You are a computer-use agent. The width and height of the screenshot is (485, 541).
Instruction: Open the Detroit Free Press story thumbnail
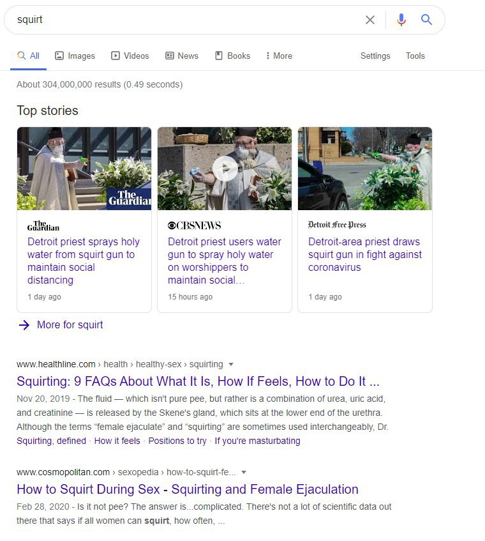click(365, 169)
